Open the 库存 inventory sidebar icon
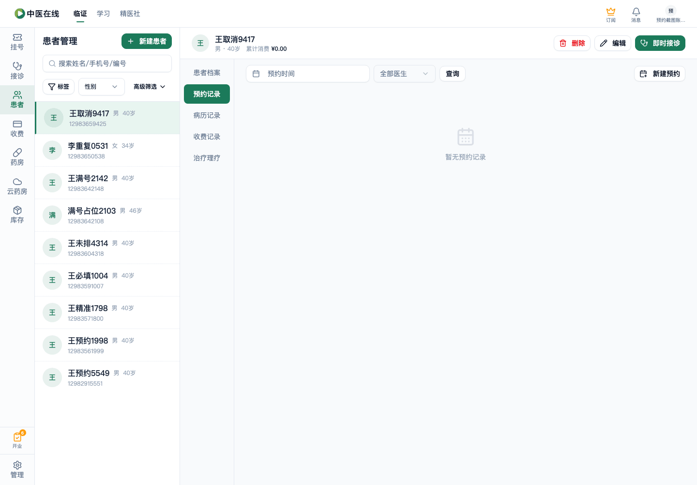Viewport: 697px width, 485px height. 17,215
